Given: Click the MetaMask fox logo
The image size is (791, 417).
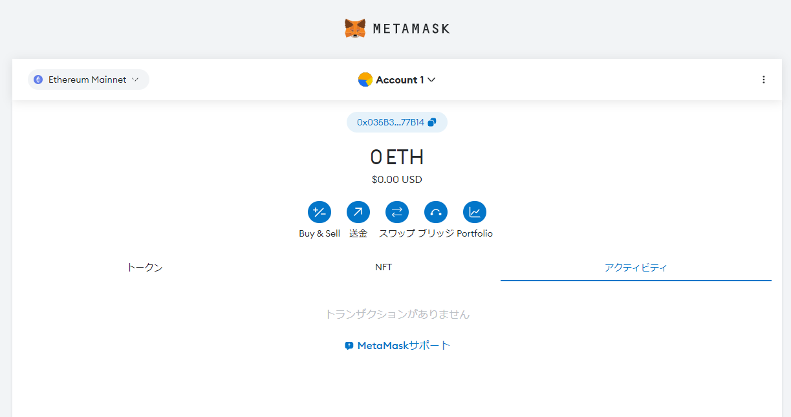Looking at the screenshot, I should [x=355, y=28].
